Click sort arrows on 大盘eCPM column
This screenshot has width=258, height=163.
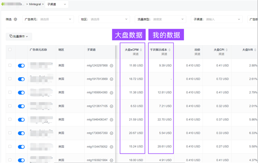[141, 50]
